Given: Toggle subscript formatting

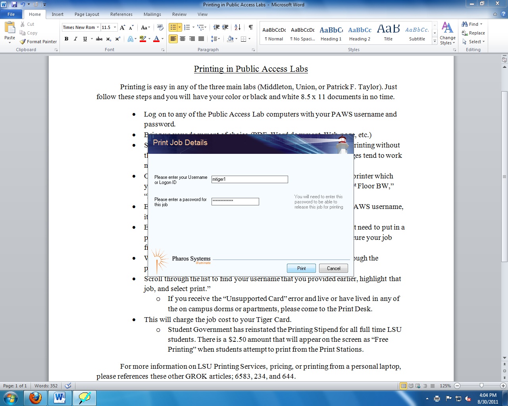Looking at the screenshot, I should click(x=109, y=39).
